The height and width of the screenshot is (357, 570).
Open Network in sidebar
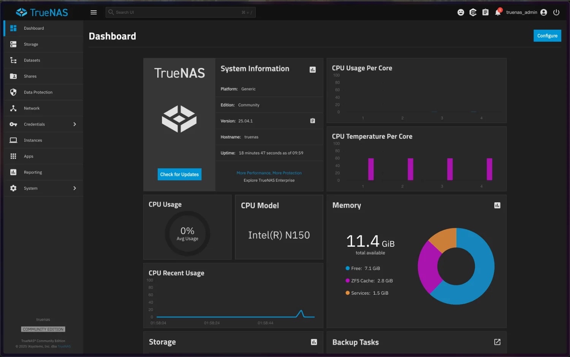point(43,108)
